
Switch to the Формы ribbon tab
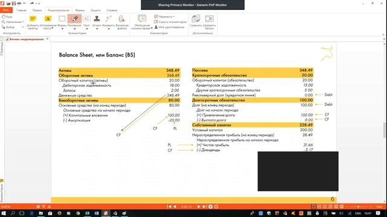80,10
